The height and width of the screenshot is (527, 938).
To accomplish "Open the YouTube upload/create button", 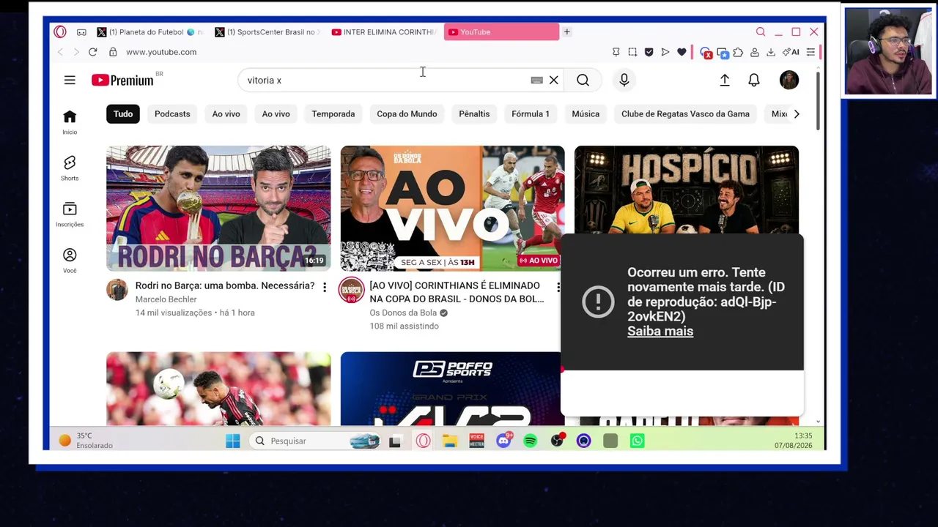I will 725,81.
